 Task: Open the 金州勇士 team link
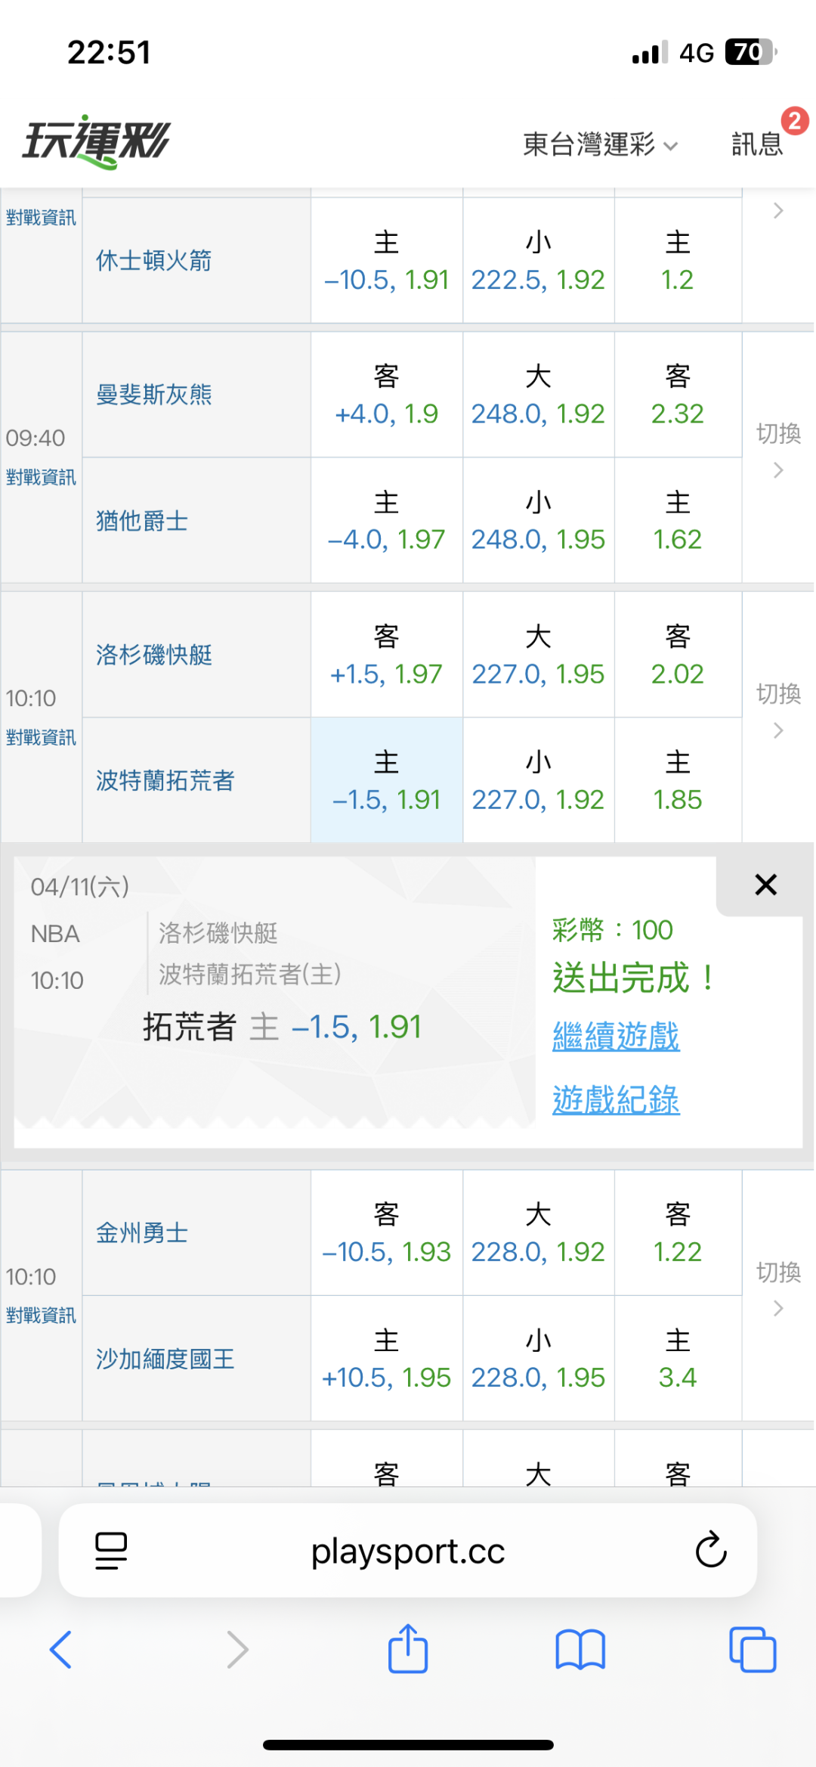[142, 1233]
